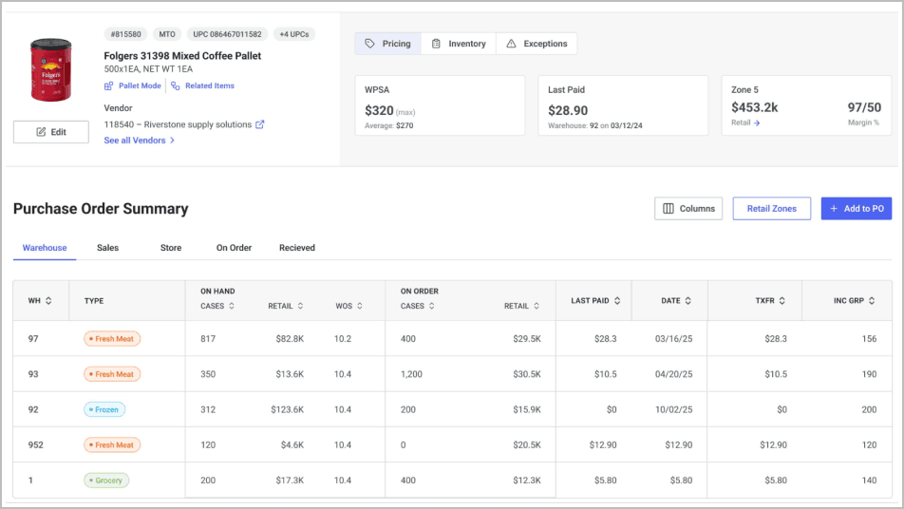Click the product title Folgers 31398 Mixed Coffee Pallet
Image resolution: width=904 pixels, height=509 pixels.
pyautogui.click(x=182, y=56)
